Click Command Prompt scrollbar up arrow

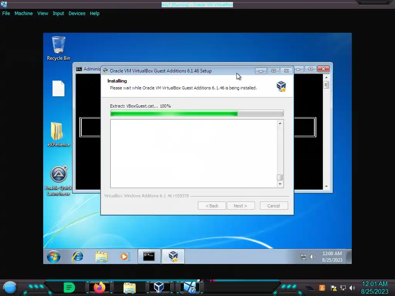(x=326, y=77)
